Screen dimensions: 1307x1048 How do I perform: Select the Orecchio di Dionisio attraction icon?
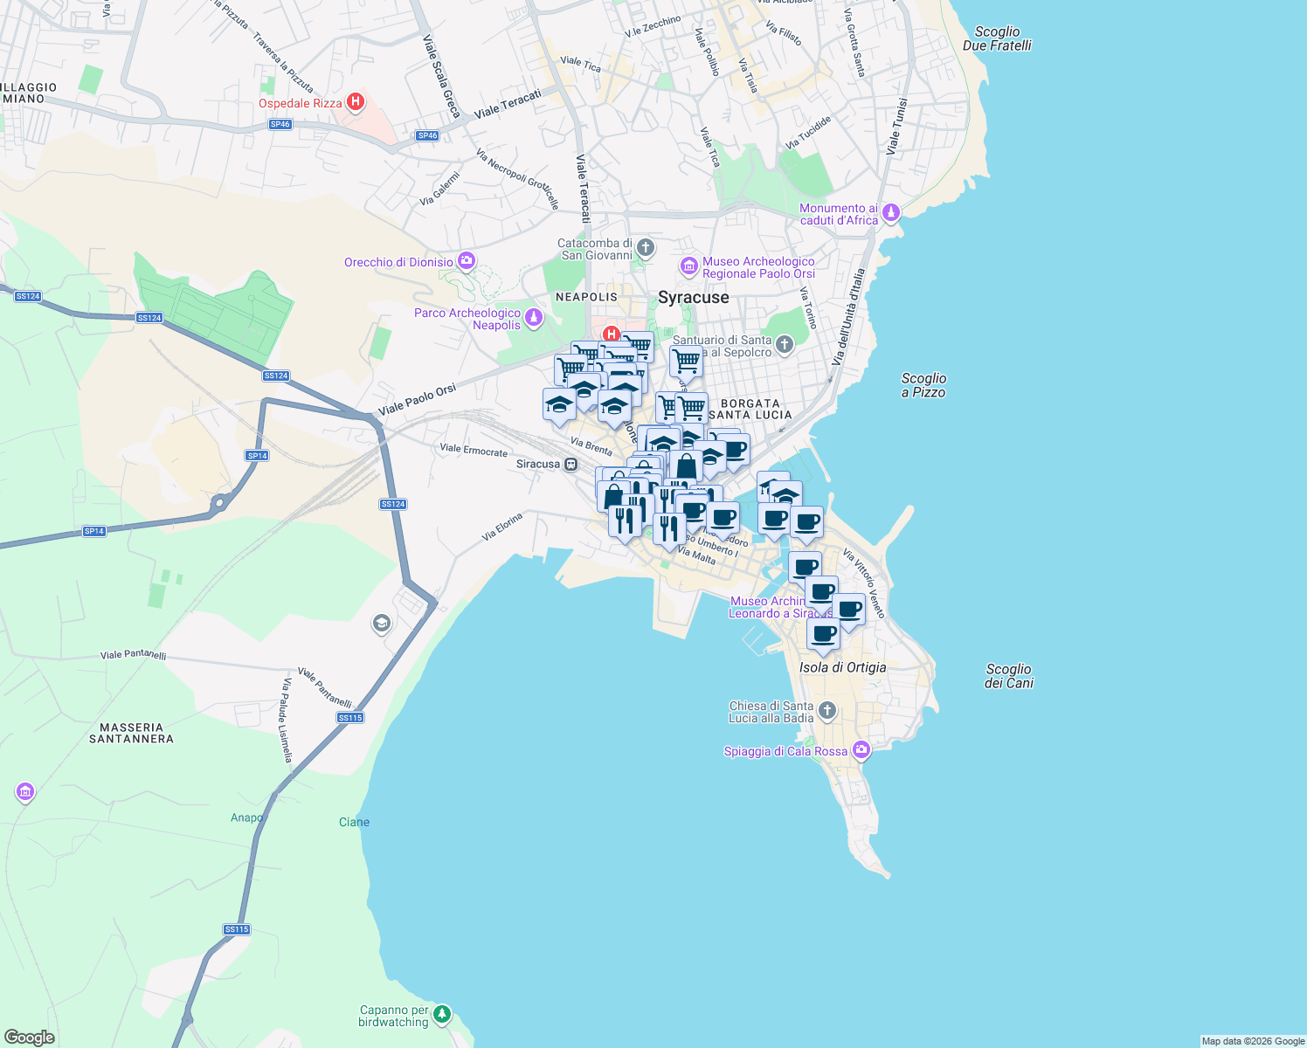pyautogui.click(x=467, y=260)
